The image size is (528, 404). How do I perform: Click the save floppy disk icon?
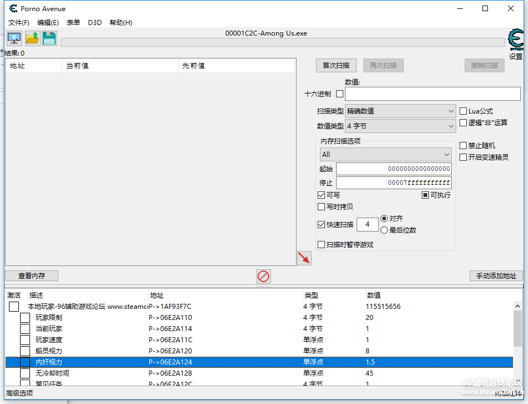(50, 38)
